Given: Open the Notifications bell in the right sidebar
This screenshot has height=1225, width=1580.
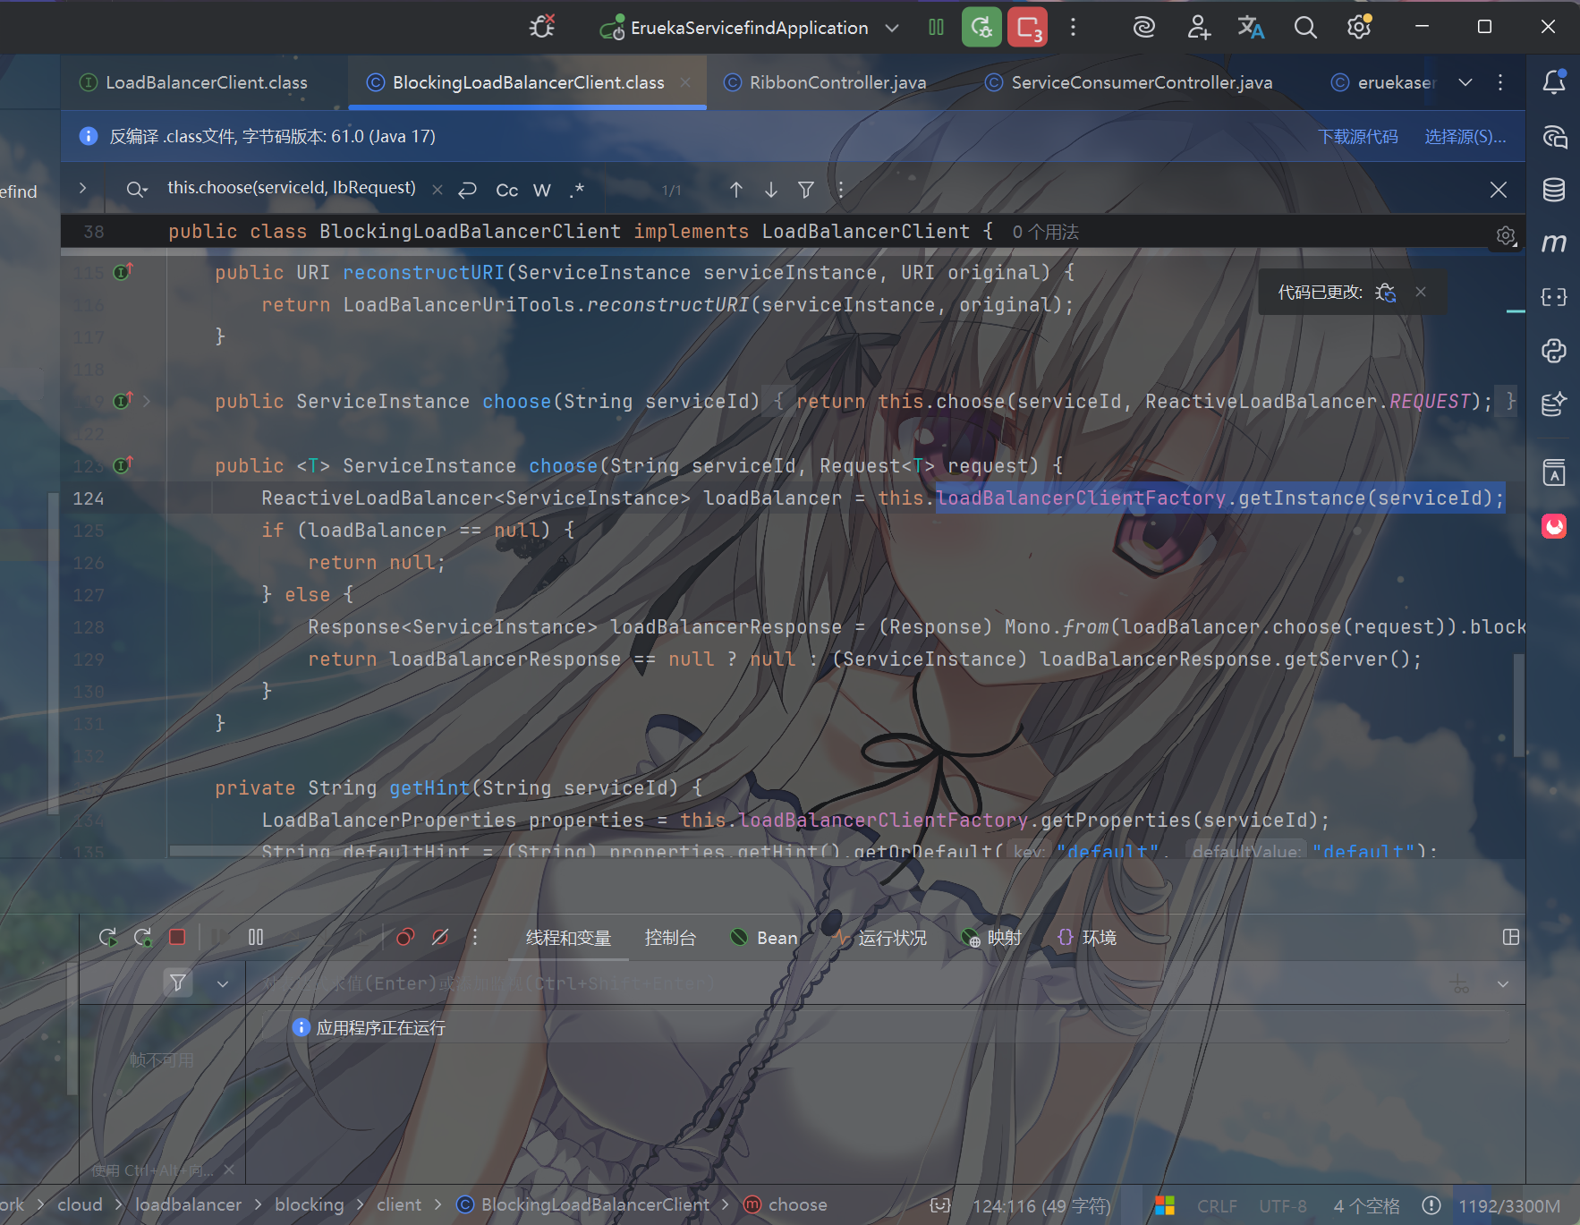Looking at the screenshot, I should point(1554,82).
